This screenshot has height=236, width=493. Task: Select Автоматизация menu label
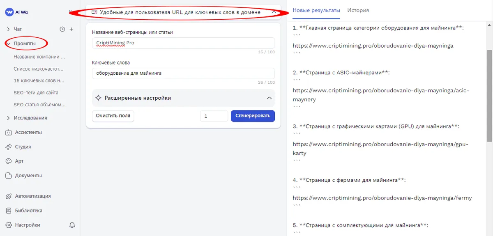pyautogui.click(x=33, y=196)
